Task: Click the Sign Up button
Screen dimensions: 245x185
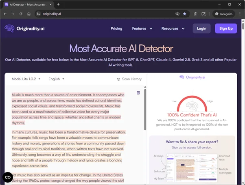Action: (x=226, y=28)
